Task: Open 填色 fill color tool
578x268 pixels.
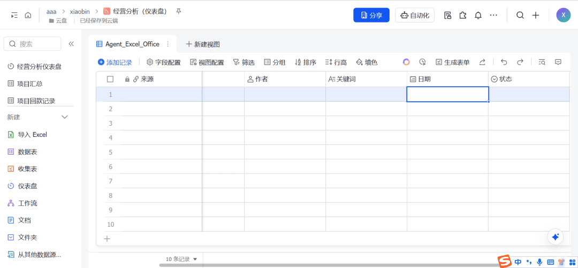Action: point(367,63)
